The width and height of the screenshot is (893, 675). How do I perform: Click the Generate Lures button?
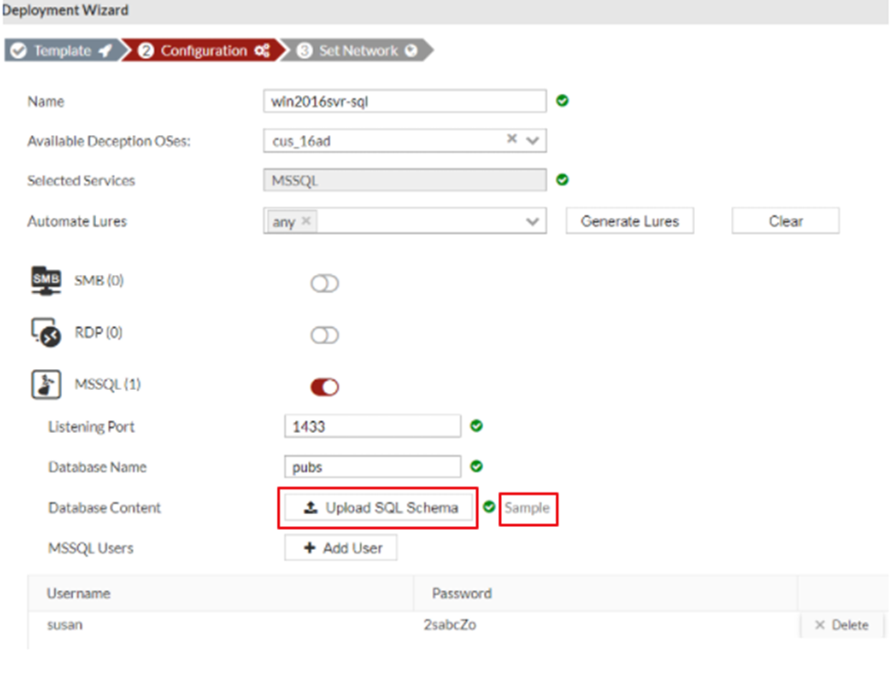[630, 221]
